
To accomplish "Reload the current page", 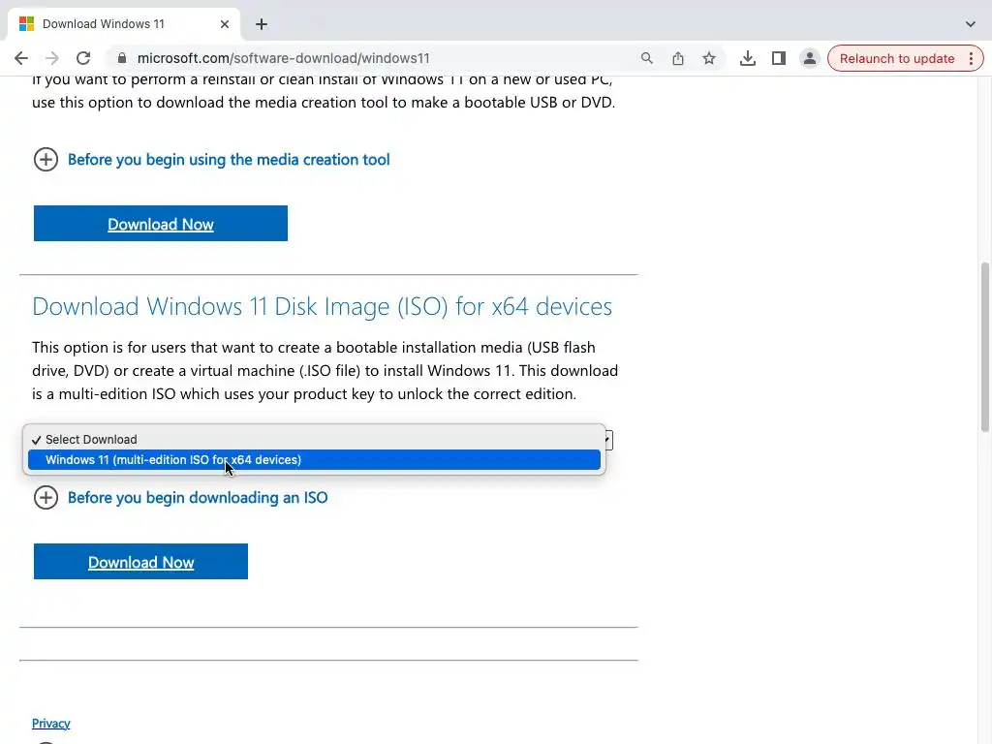I will tap(83, 58).
